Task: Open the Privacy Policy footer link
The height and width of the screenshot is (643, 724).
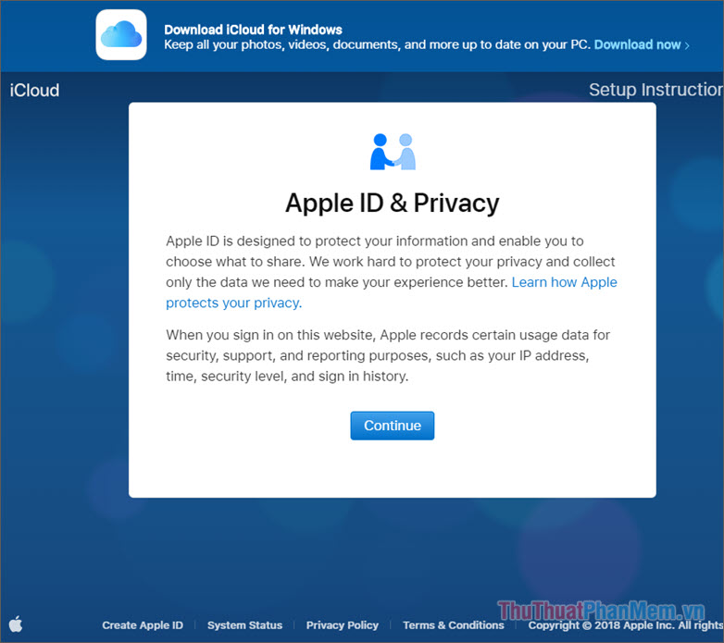Action: [x=343, y=625]
